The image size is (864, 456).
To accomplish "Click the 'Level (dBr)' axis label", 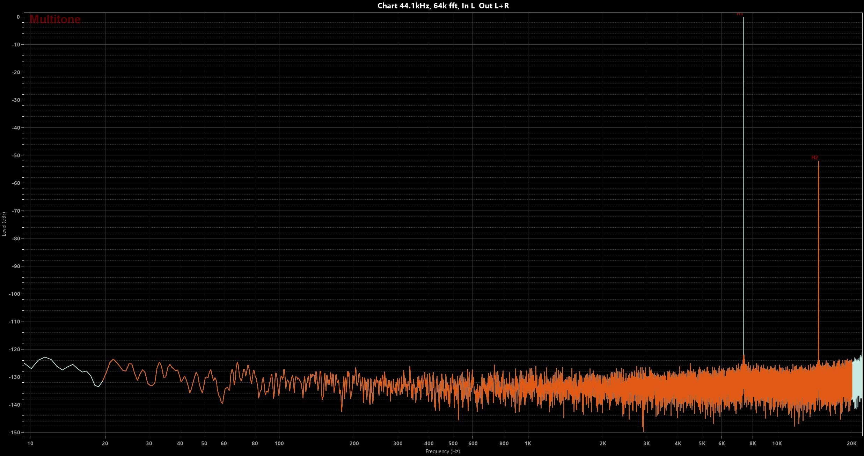I will [4, 224].
